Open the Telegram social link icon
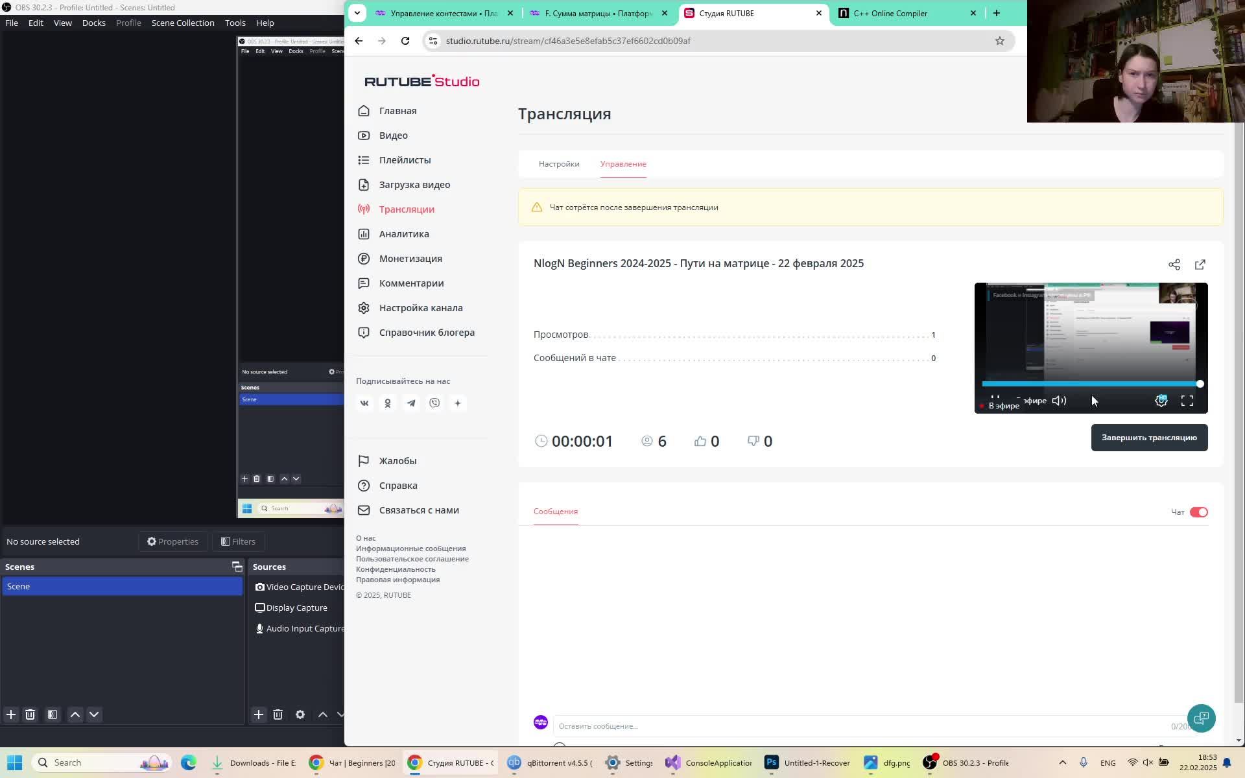 [x=411, y=403]
